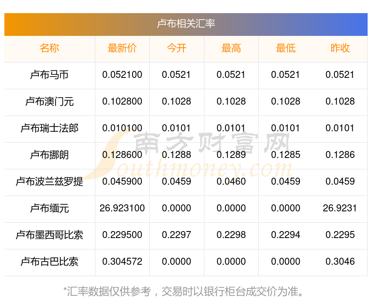Click the 最高 column header

231,49
